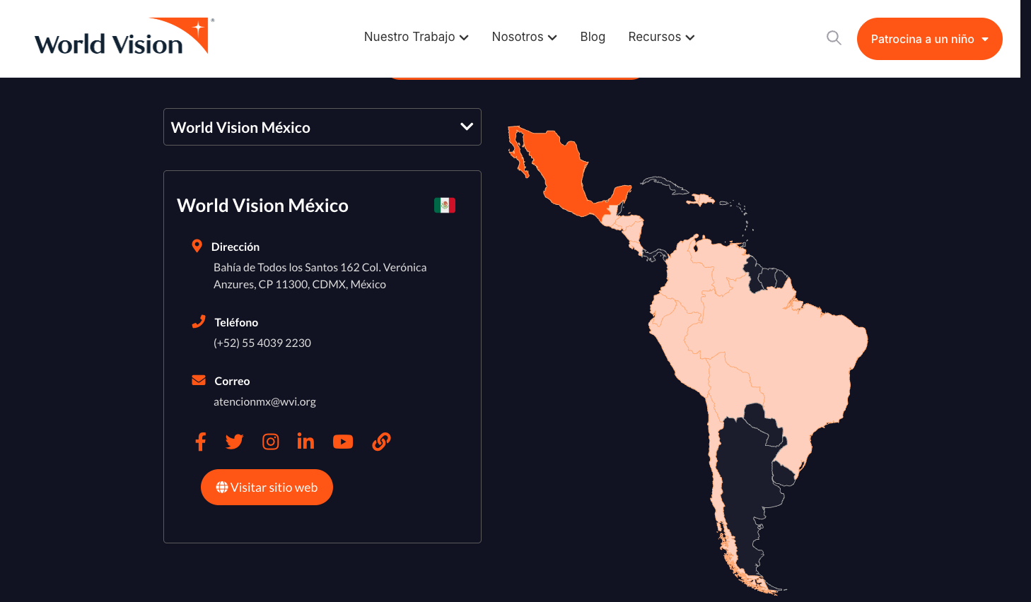Click Visitar sitio web button
The height and width of the screenshot is (602, 1031).
[267, 488]
